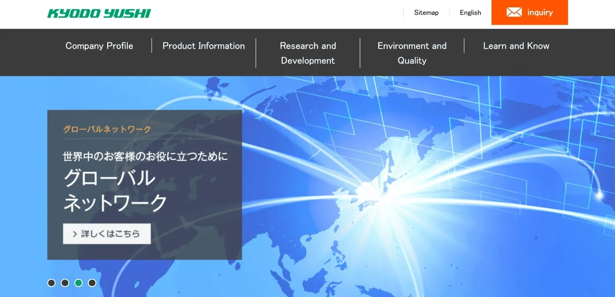Switch the site language to English

point(470,13)
